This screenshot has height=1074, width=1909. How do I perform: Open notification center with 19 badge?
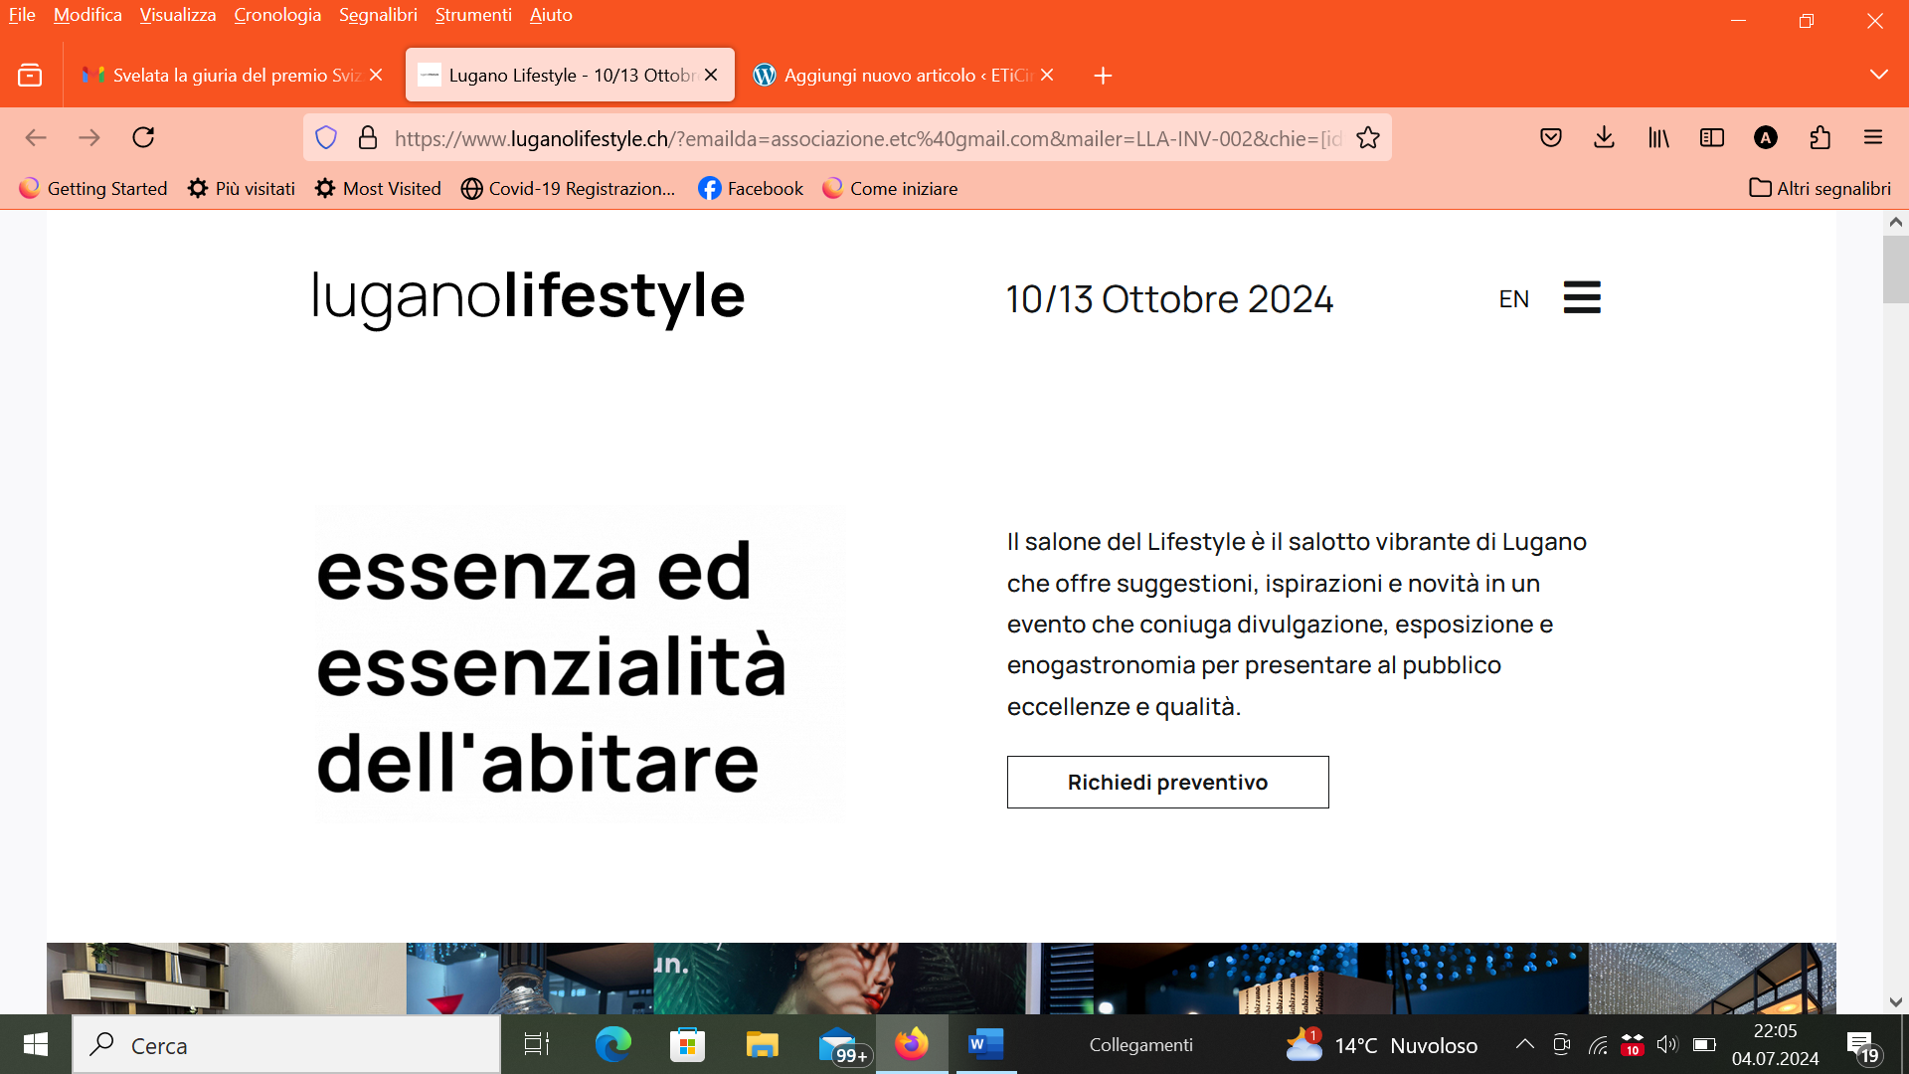pyautogui.click(x=1863, y=1046)
